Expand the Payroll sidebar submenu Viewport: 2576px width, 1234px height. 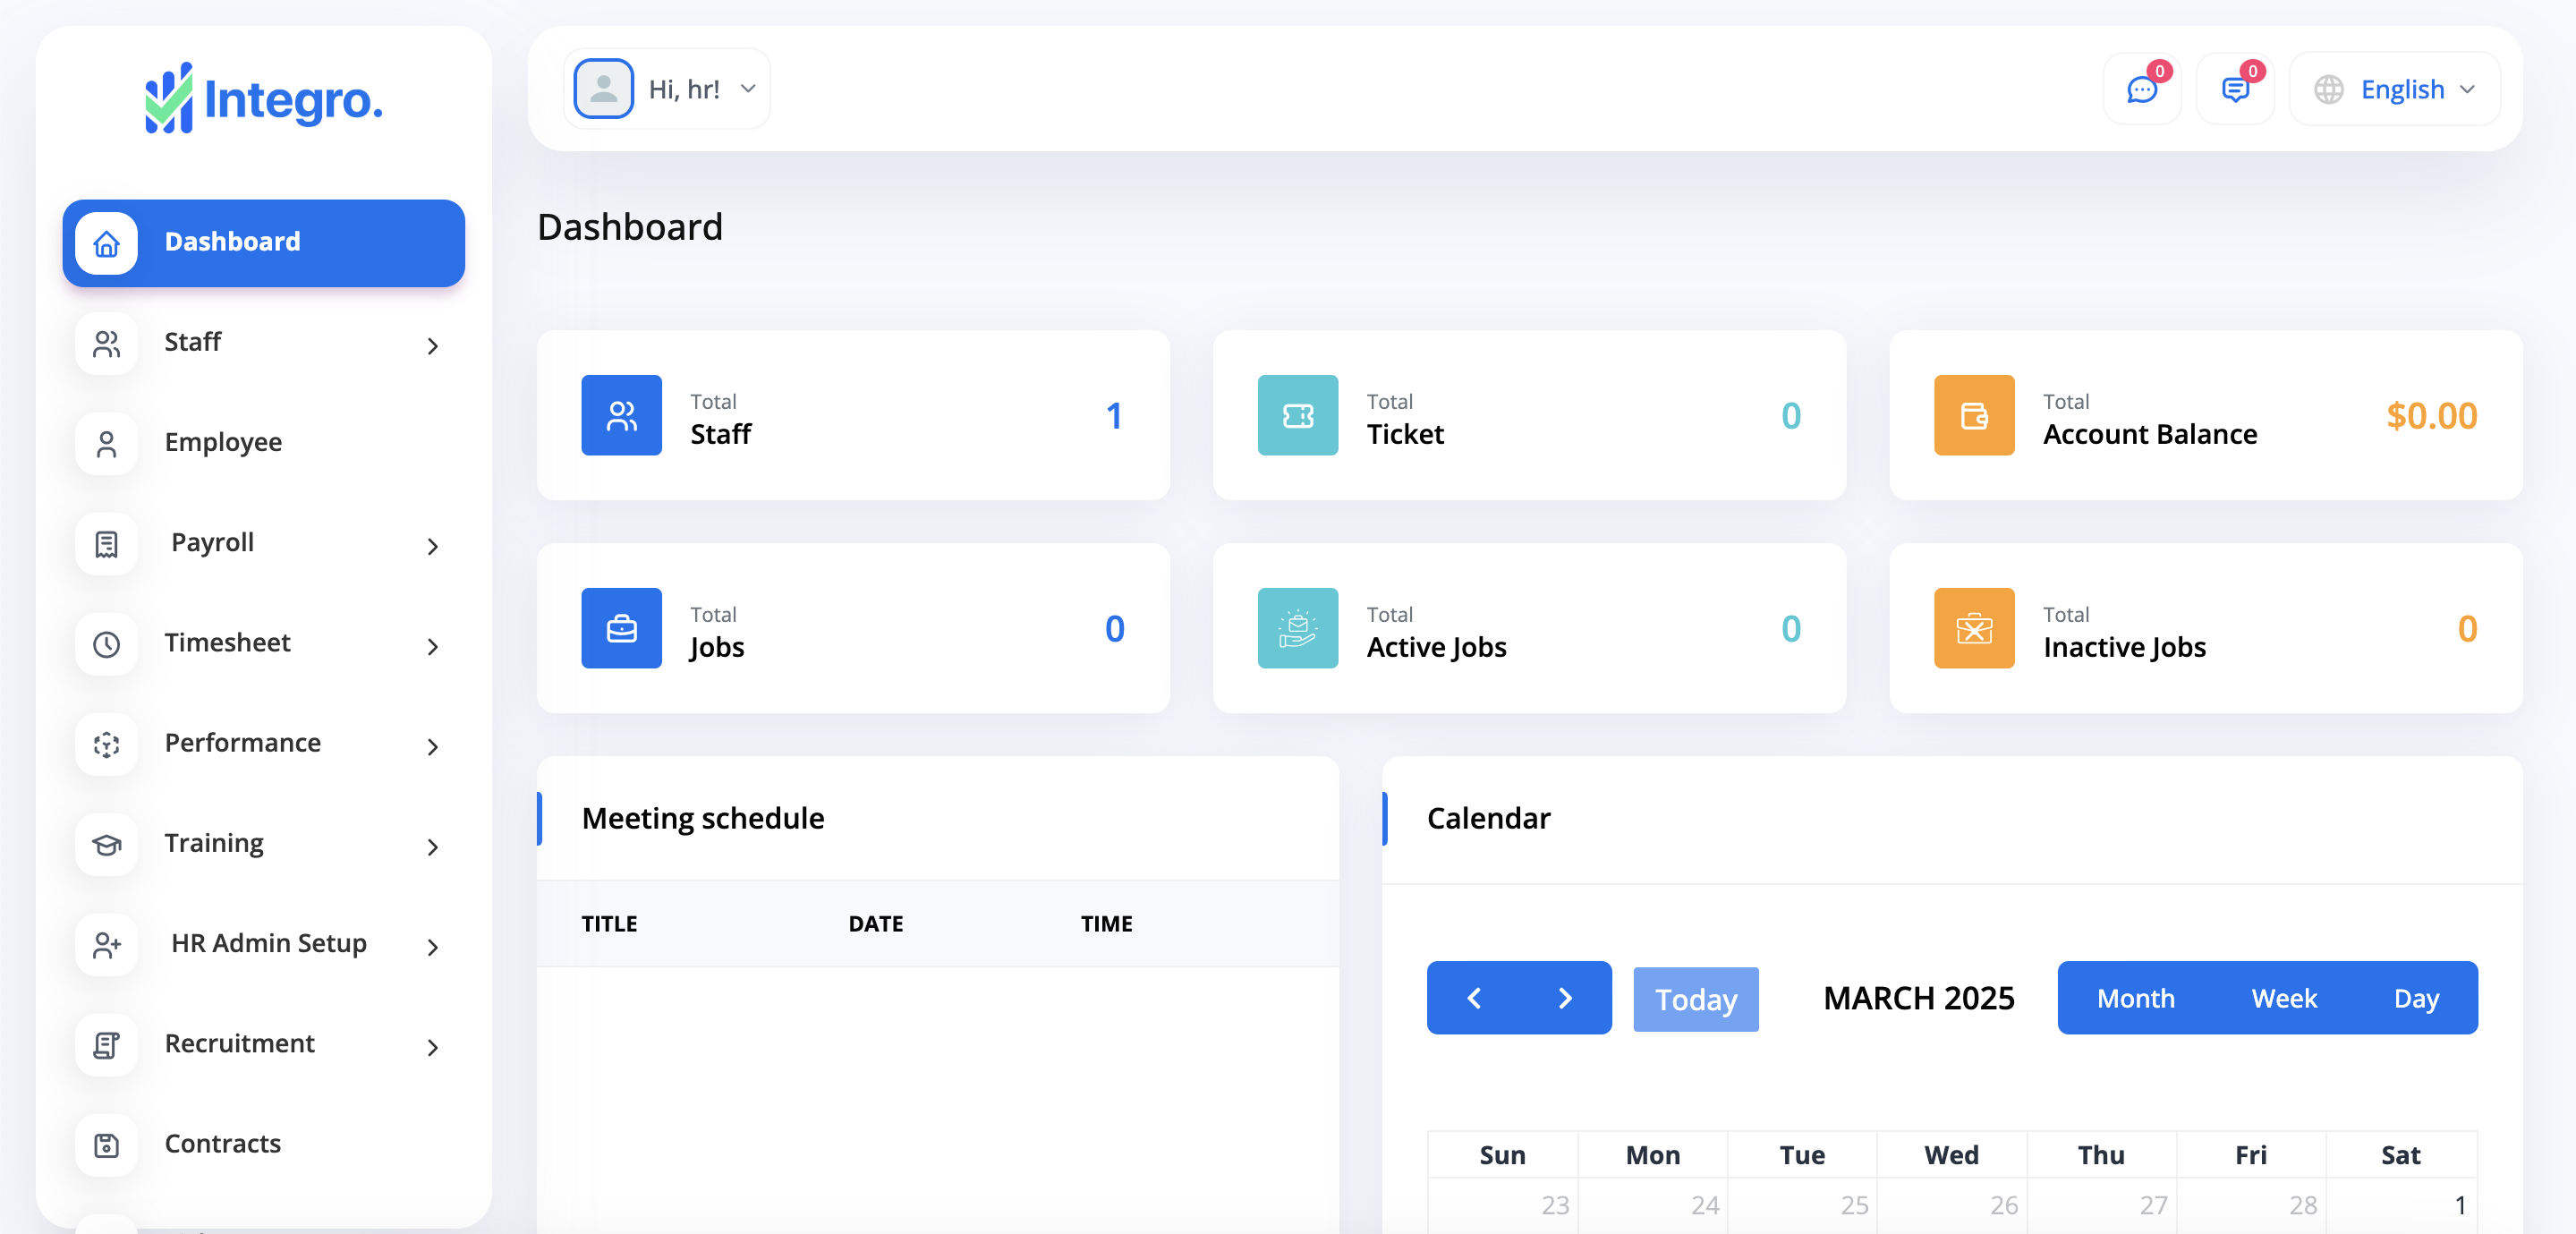point(264,543)
